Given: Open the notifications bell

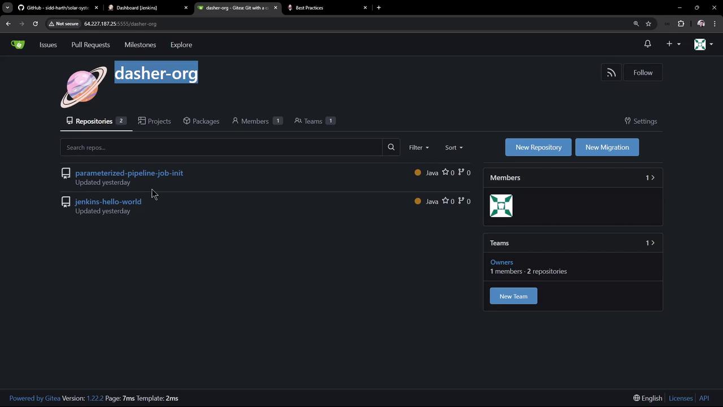Looking at the screenshot, I should coord(647,44).
